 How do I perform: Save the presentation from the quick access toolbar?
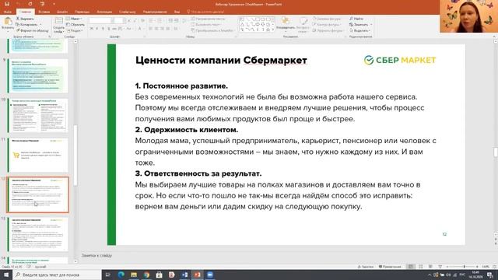pyautogui.click(x=7, y=4)
